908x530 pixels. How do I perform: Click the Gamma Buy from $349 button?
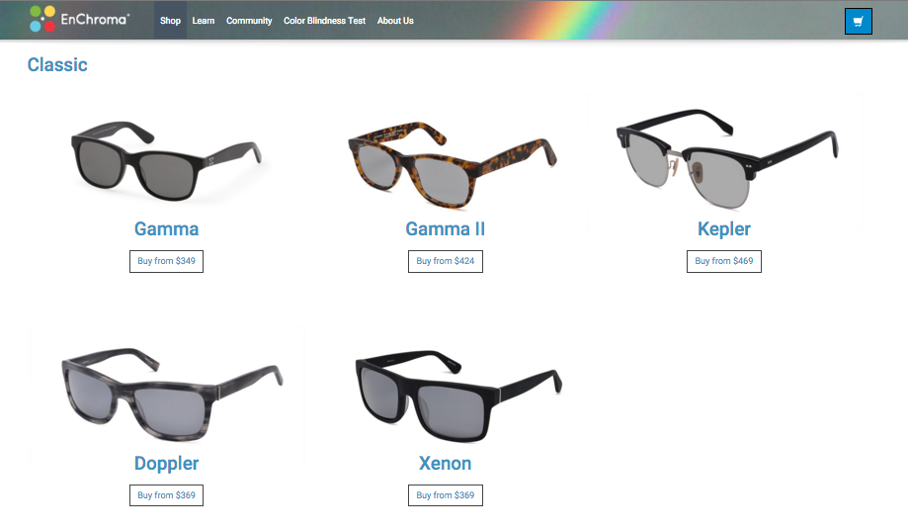click(x=166, y=261)
